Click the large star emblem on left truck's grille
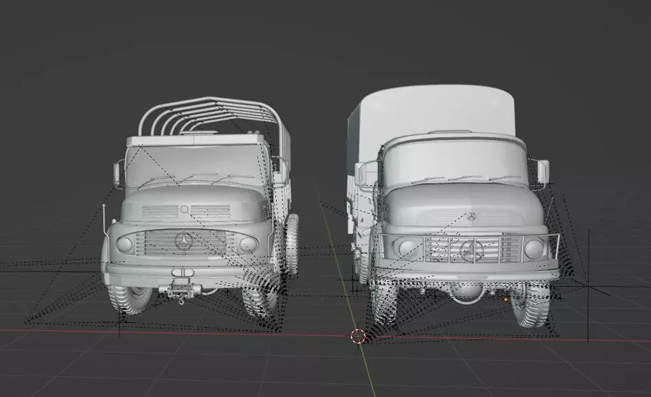The height and width of the screenshot is (397, 651). tap(183, 241)
